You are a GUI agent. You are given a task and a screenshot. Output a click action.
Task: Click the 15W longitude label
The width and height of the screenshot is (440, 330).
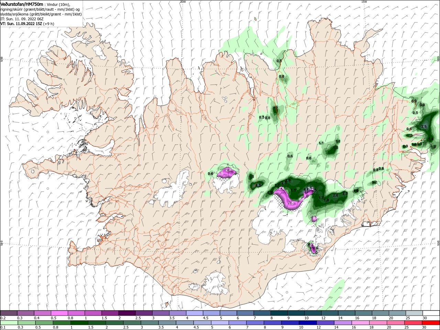[364, 2]
